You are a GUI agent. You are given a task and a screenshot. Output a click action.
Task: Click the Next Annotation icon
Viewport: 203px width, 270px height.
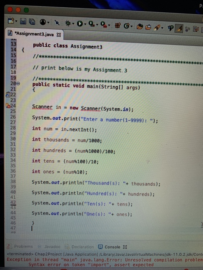(196, 29)
